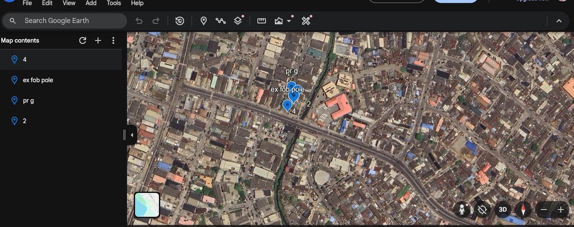Viewport: 574px width, 227px height.
Task: Click the Search Google Earth field
Action: coord(65,21)
